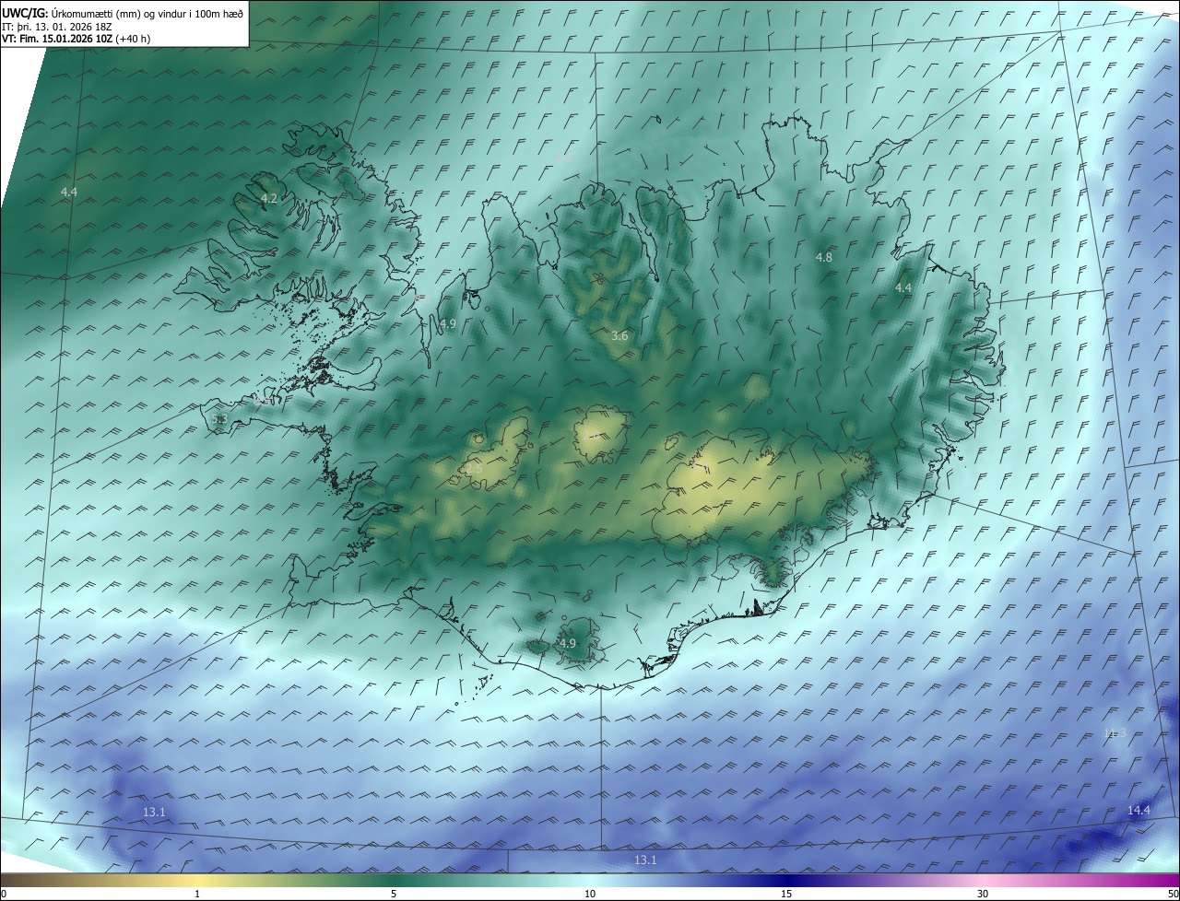Click the colorbar tick label 50

click(x=1173, y=894)
